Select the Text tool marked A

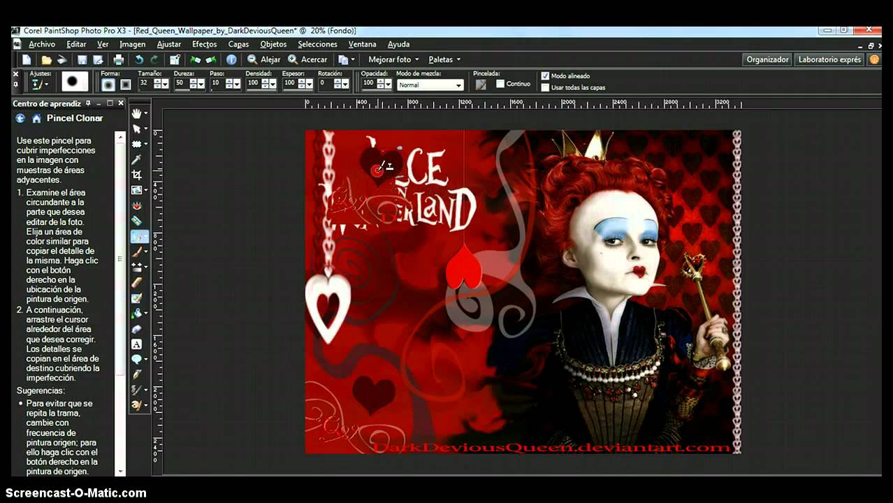[x=137, y=344]
